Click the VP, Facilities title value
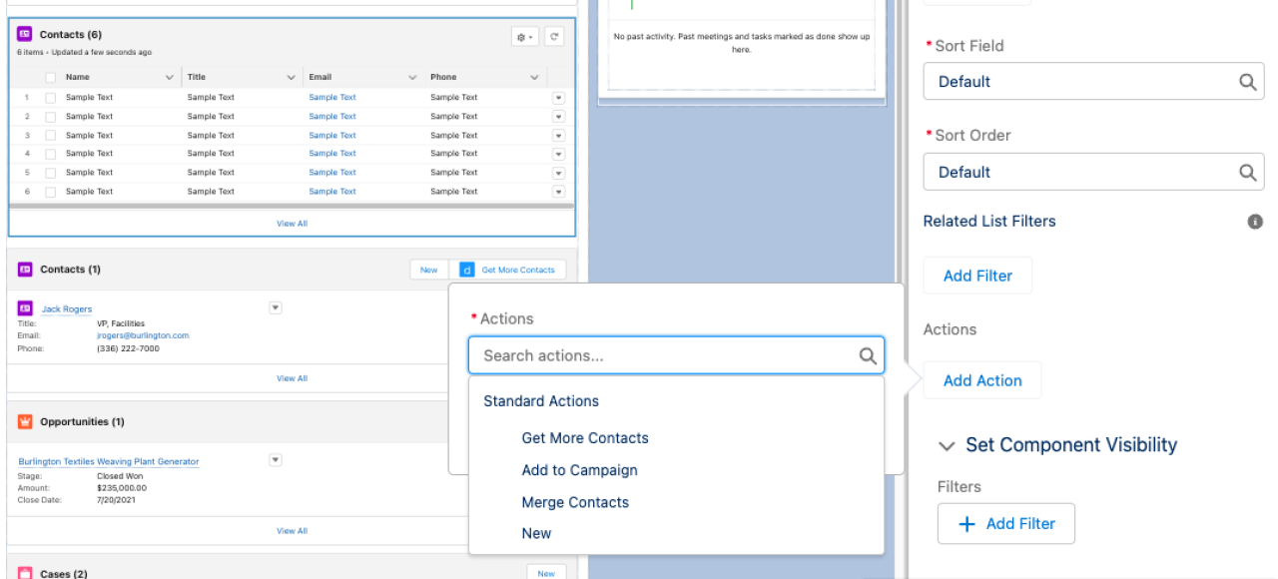This screenshot has height=579, width=1278. click(x=121, y=323)
